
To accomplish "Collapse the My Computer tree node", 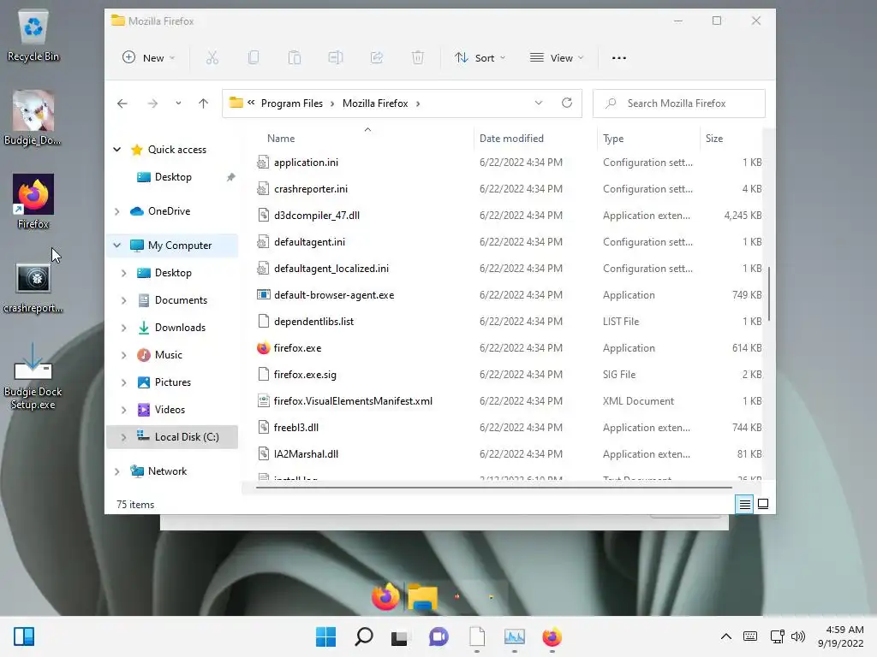I will (116, 246).
